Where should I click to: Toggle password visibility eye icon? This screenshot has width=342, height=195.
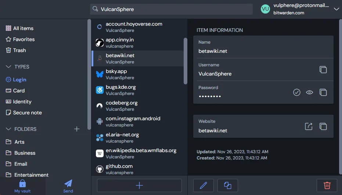(x=310, y=92)
